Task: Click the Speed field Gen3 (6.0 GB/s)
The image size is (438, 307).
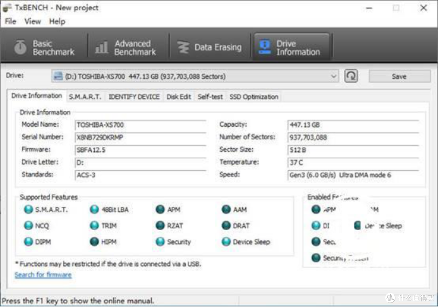Action: (x=353, y=175)
